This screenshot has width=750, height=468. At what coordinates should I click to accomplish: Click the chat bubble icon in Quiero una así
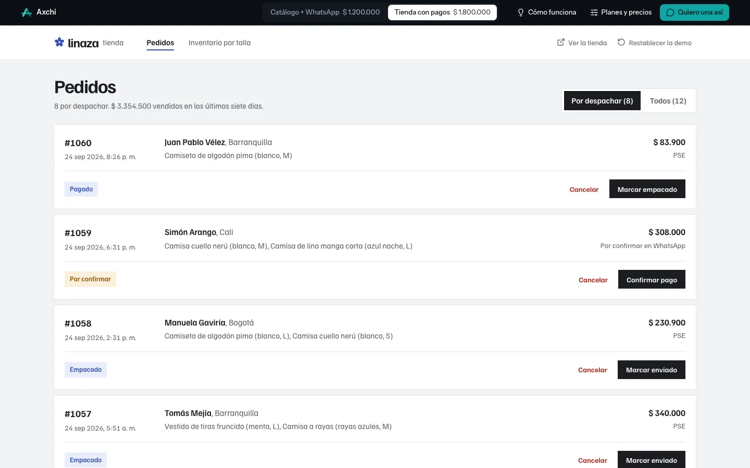[x=670, y=12]
